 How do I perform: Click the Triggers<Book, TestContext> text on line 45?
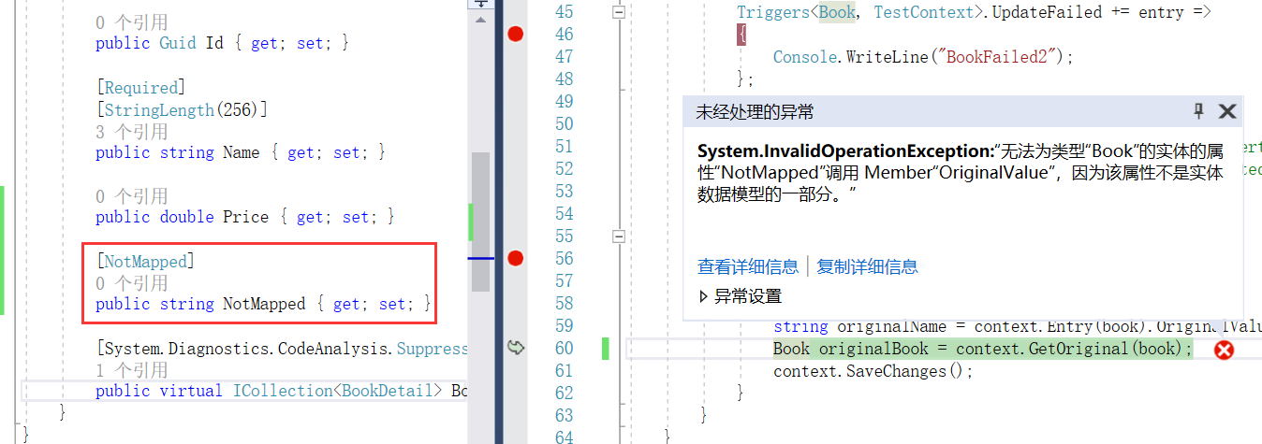tap(858, 12)
